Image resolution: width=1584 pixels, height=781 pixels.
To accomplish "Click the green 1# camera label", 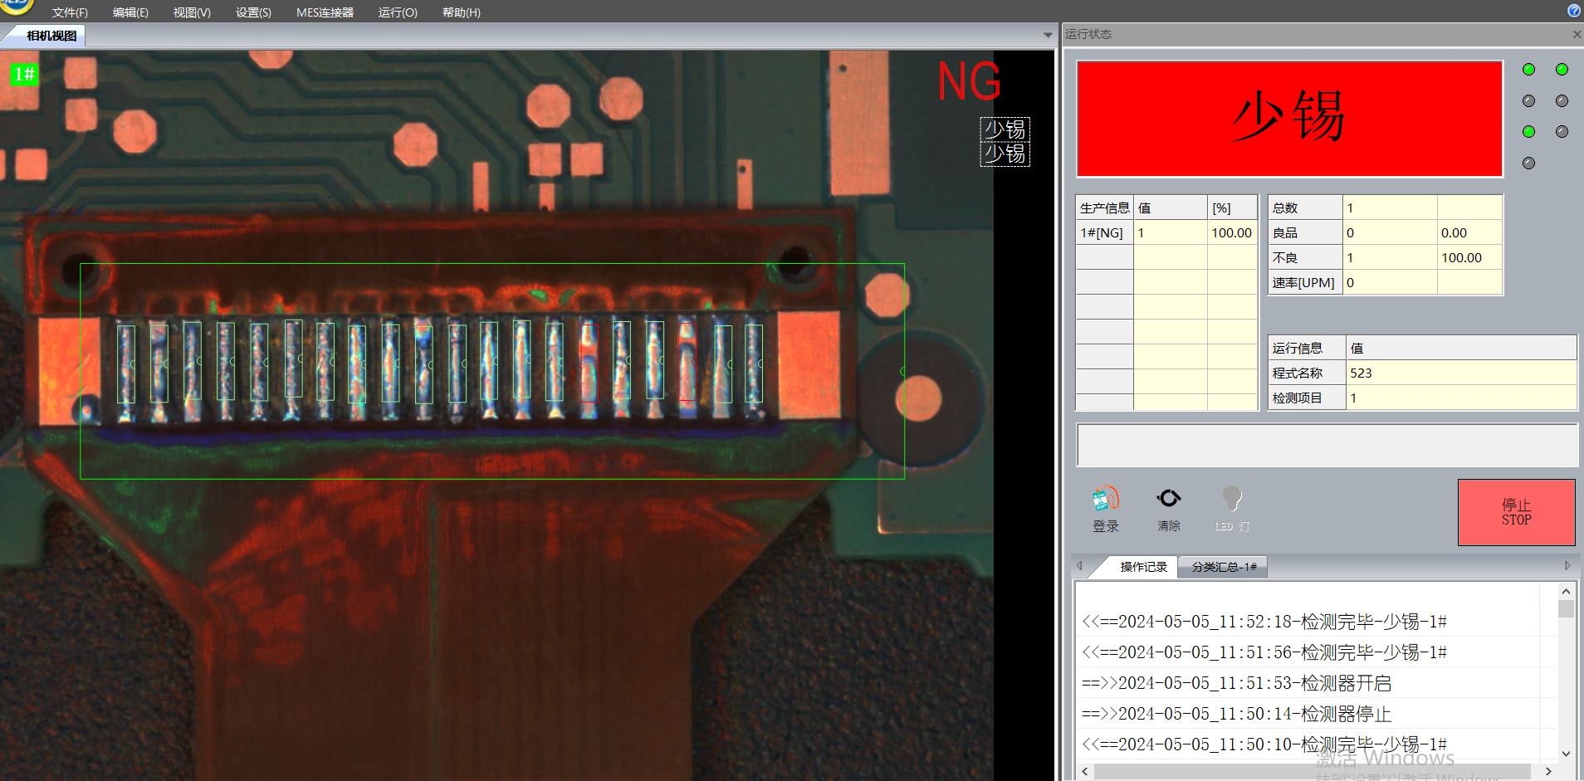I will pyautogui.click(x=24, y=75).
